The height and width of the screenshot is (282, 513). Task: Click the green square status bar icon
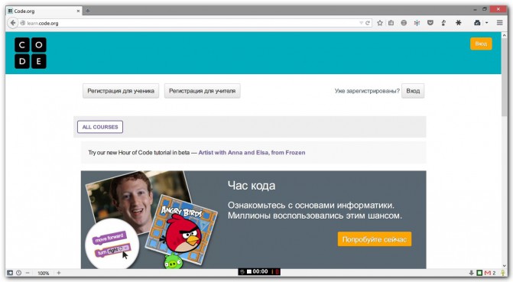[479, 273]
